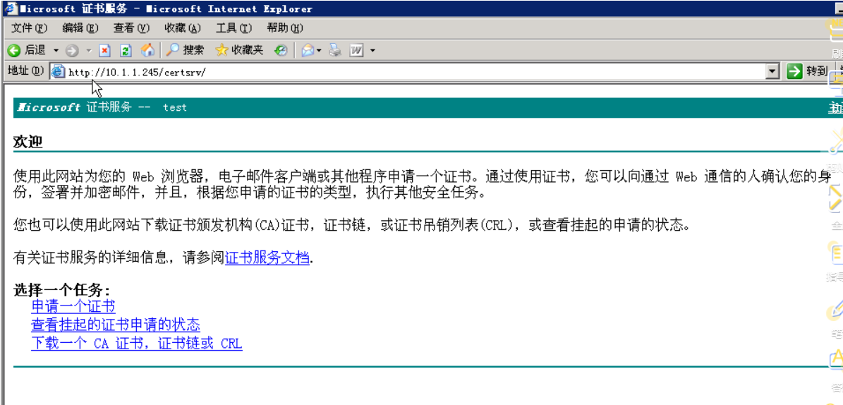Open the 工具(T) menu
The image size is (843, 405).
(x=234, y=28)
